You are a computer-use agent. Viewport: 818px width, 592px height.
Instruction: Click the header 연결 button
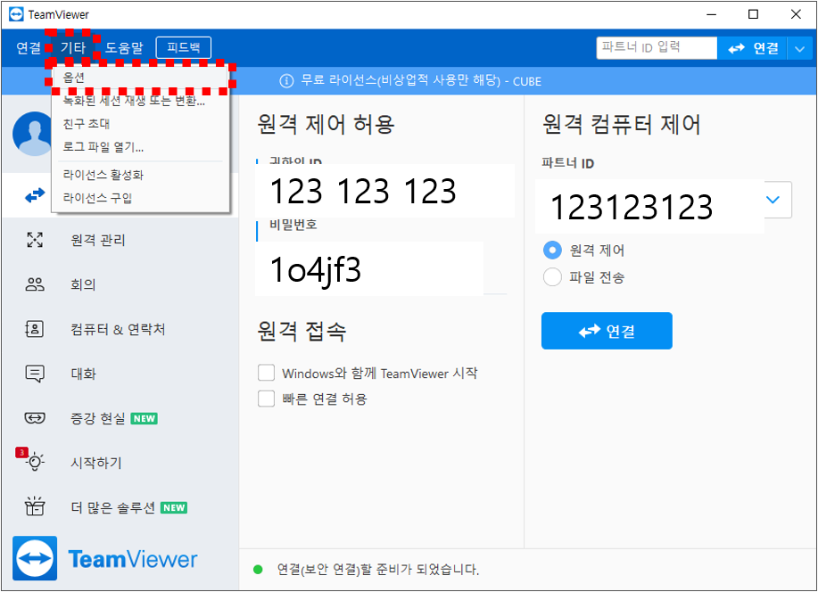[x=752, y=48]
